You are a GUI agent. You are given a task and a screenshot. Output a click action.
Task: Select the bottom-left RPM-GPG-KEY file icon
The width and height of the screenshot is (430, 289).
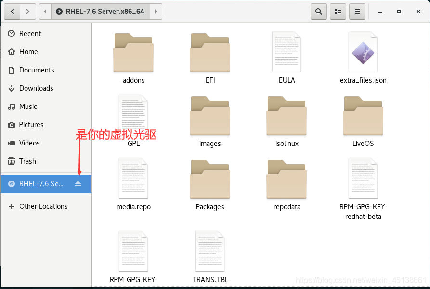133,252
